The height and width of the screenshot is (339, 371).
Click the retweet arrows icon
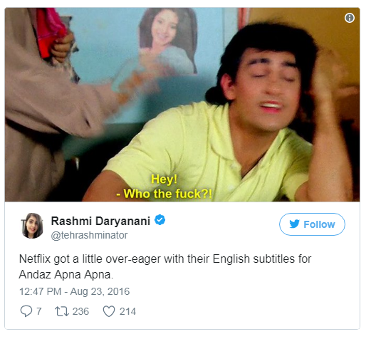62,311
